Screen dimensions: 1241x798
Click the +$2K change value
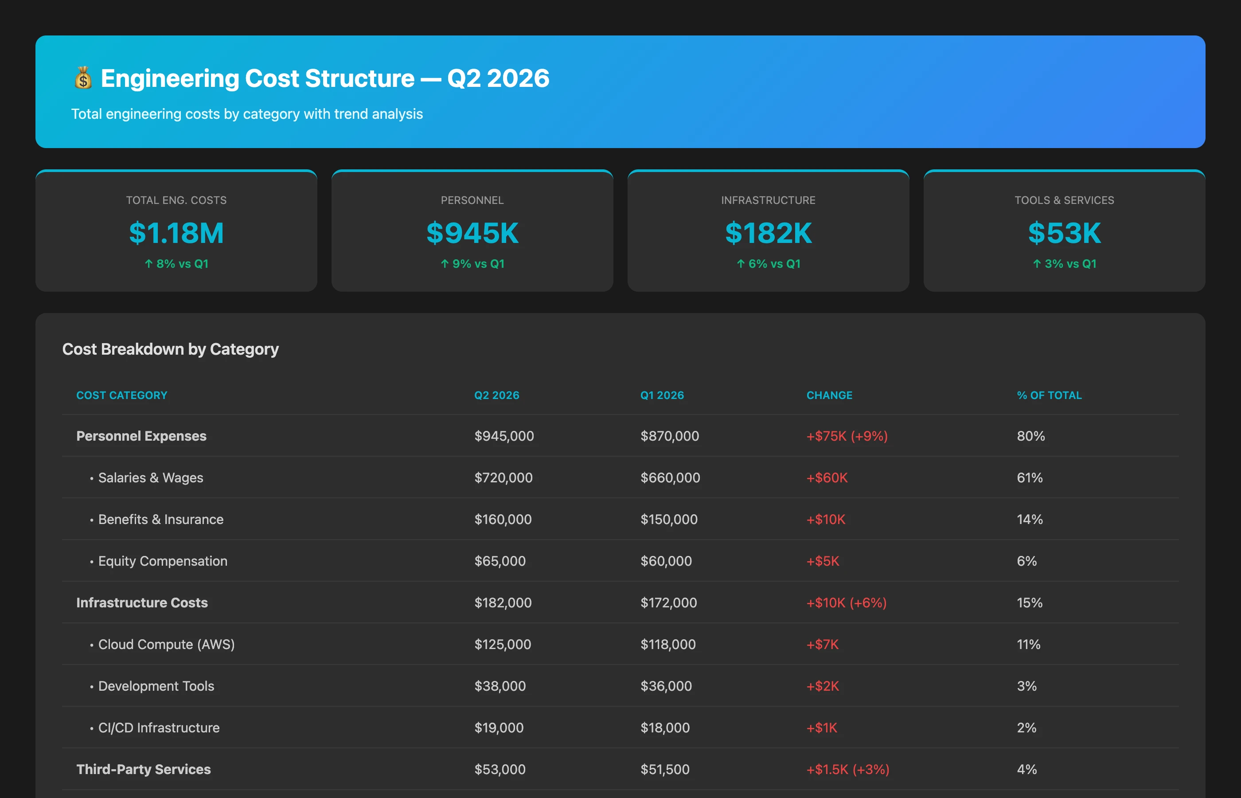823,686
